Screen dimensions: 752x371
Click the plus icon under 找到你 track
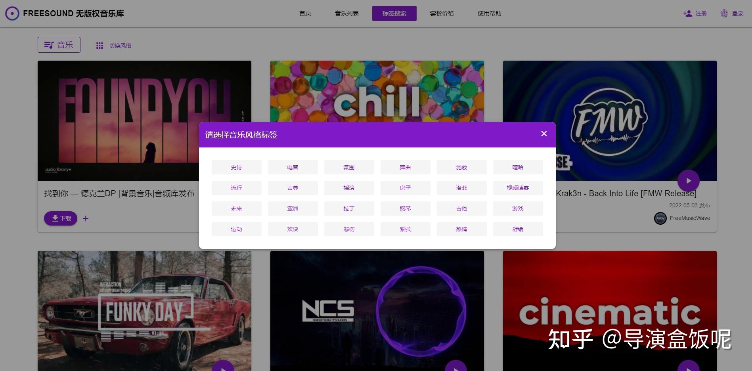click(86, 218)
